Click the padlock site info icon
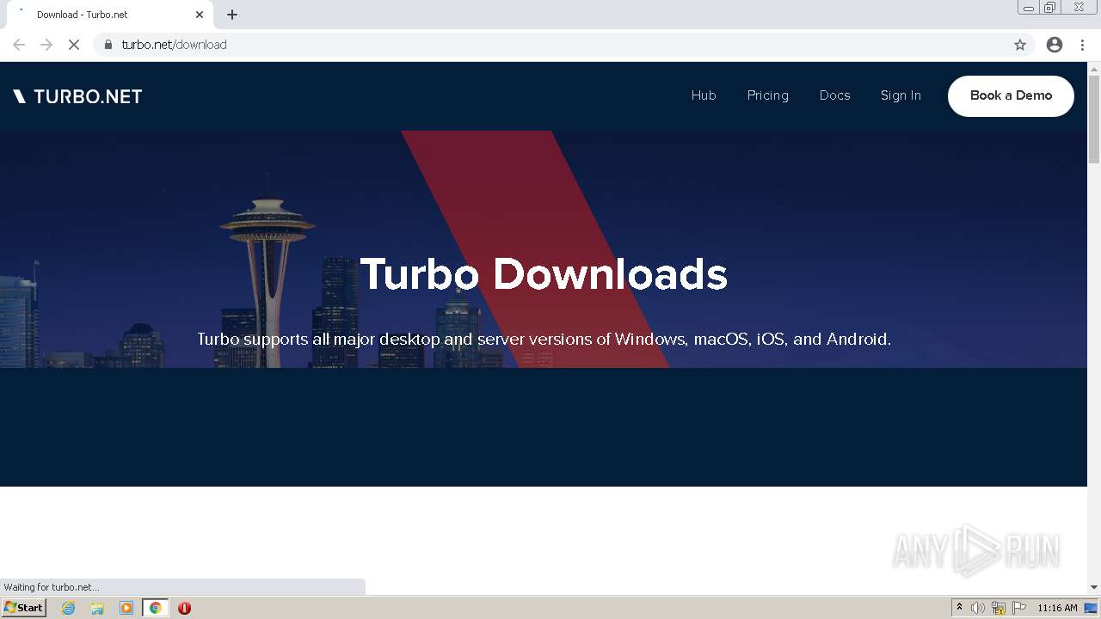Viewport: 1101px width, 619px height. 108,45
